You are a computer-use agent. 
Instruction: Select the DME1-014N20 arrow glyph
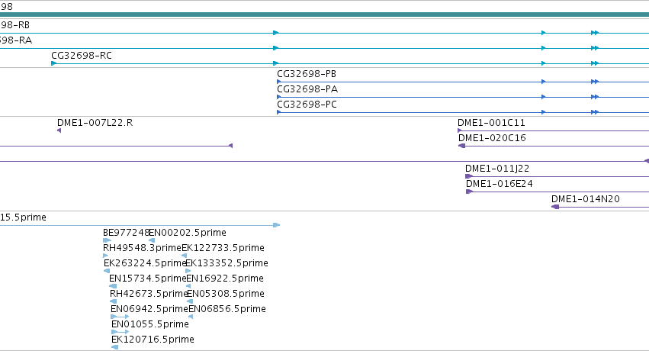pyautogui.click(x=555, y=207)
